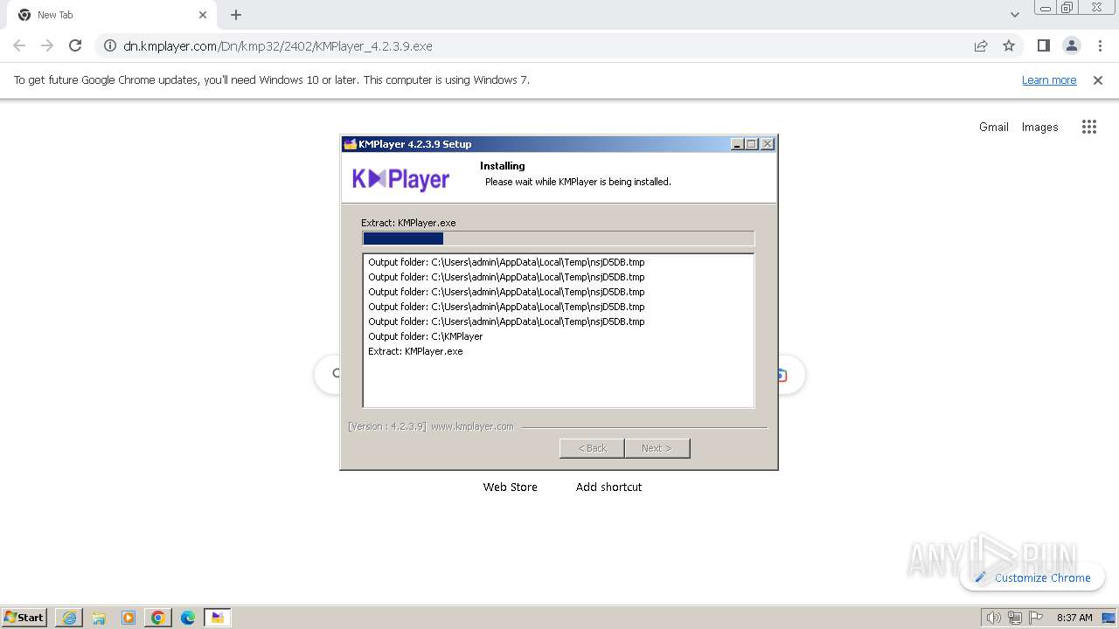Open Windows Start menu
This screenshot has width=1119, height=629.
(x=24, y=617)
